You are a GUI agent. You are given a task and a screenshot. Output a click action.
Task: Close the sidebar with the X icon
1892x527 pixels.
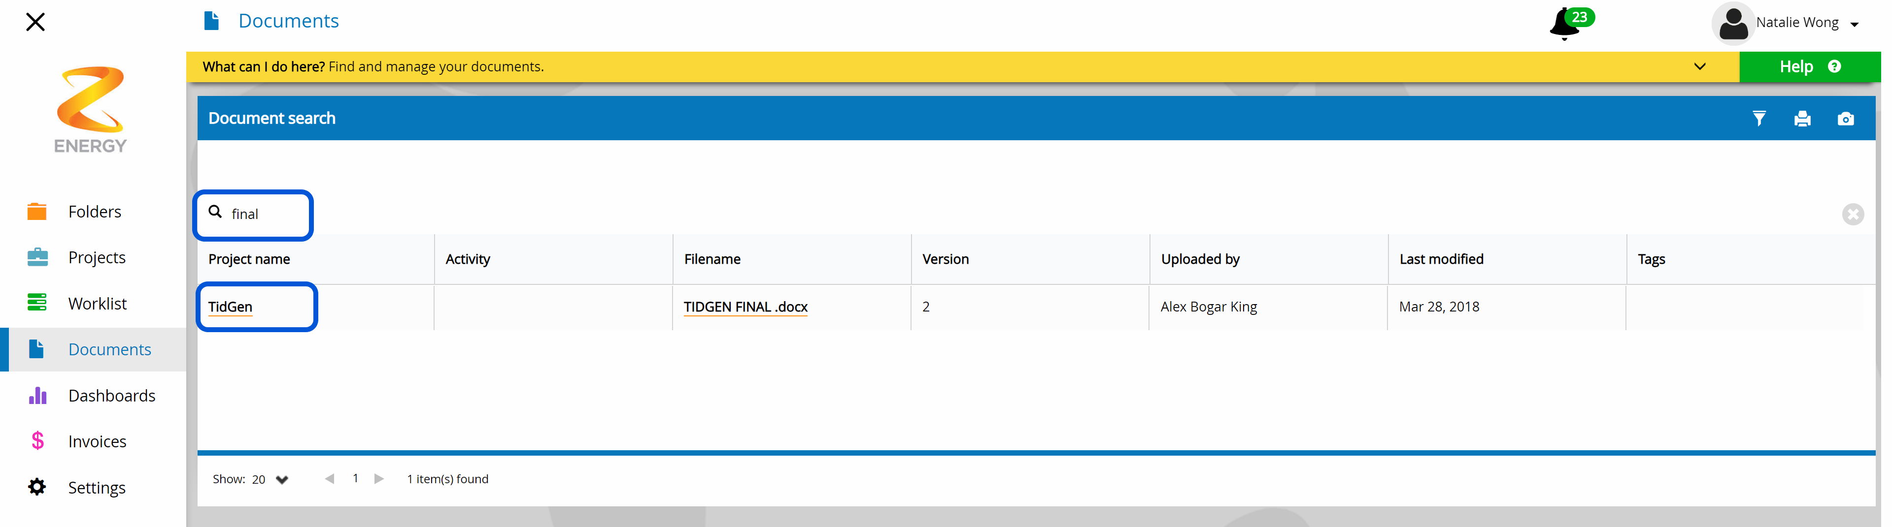pyautogui.click(x=35, y=22)
